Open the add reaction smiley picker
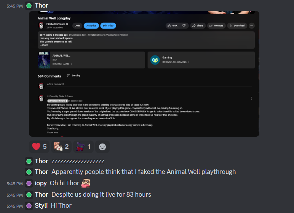The image size is (294, 213). click(x=102, y=147)
